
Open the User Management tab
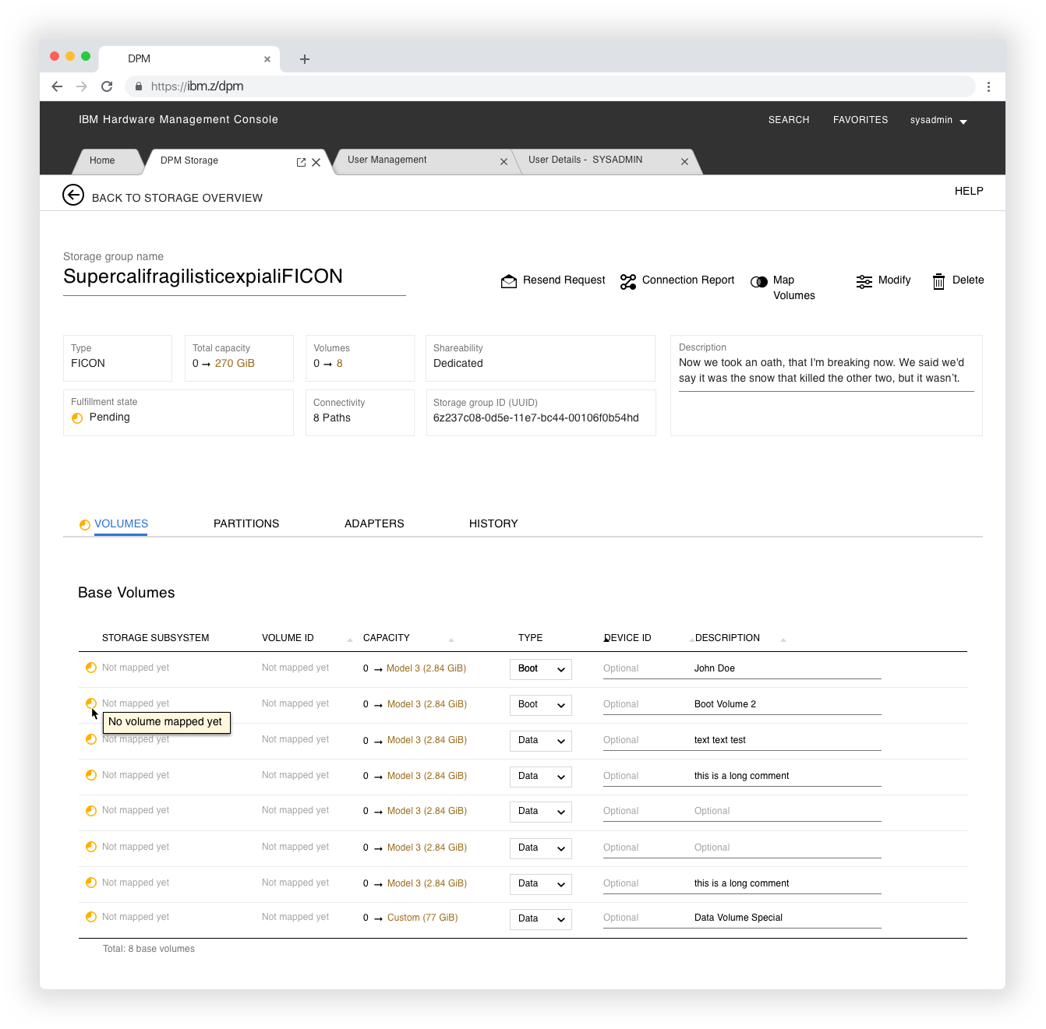[x=387, y=160]
